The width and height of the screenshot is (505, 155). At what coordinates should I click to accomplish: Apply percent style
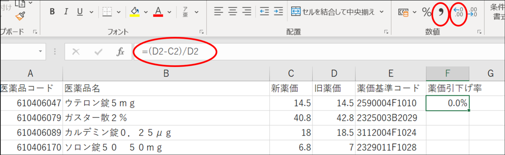[x=427, y=12]
